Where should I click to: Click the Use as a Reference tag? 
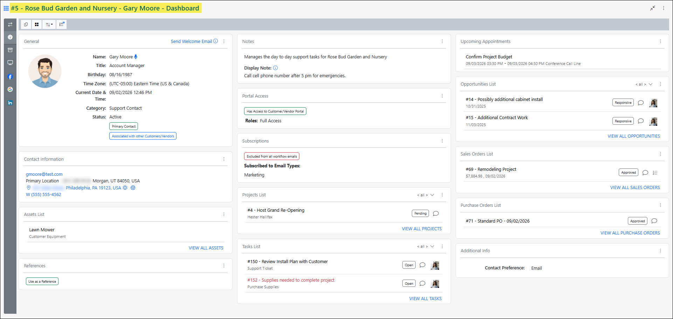click(x=42, y=281)
